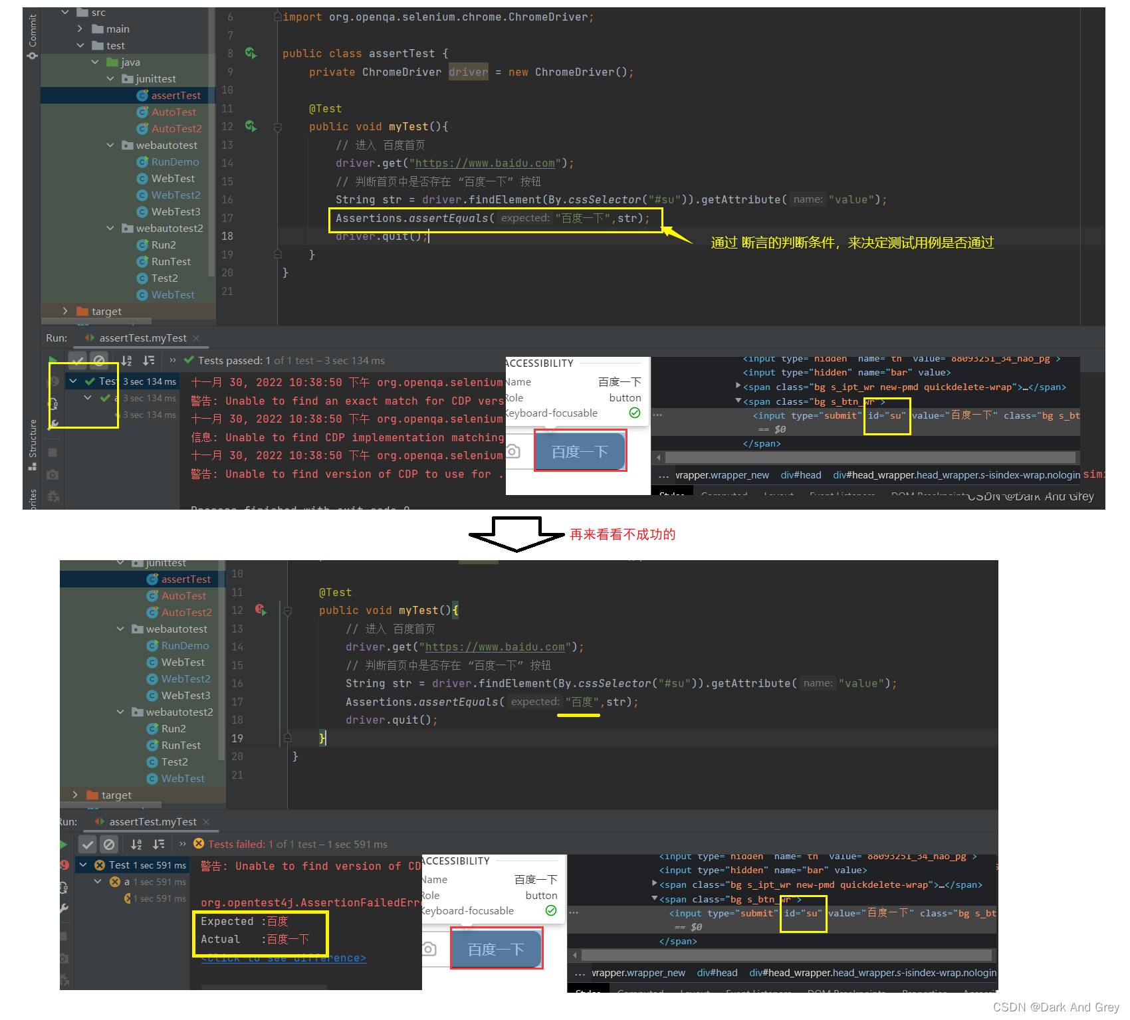Viewport: 1130px width, 1020px height.
Task: Expand the main folder in upper project tree
Action: pyautogui.click(x=80, y=29)
